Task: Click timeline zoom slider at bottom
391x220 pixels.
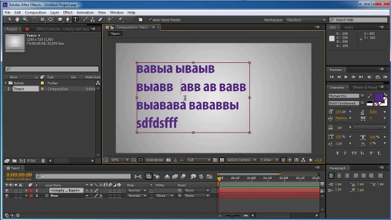Action: (x=233, y=216)
